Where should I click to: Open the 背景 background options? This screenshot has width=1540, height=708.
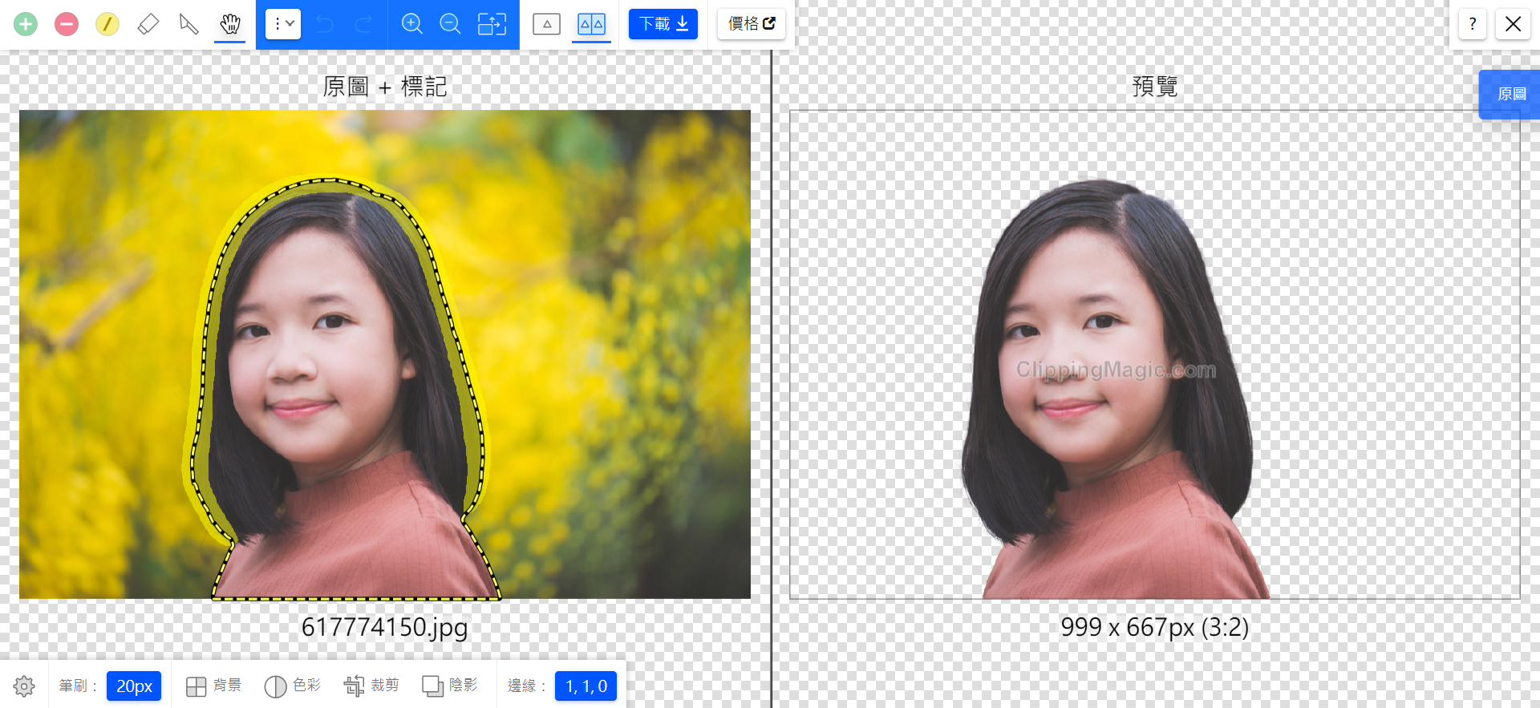(213, 686)
